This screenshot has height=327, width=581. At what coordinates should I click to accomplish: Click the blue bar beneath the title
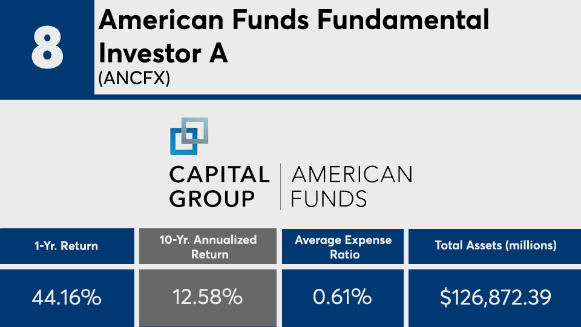[337, 97]
